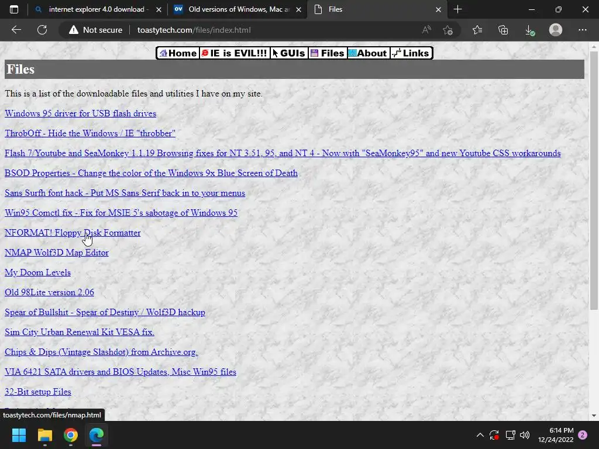Open Spear of Destiny / Wolf3D hackup link
Image resolution: width=599 pixels, height=449 pixels.
105,312
